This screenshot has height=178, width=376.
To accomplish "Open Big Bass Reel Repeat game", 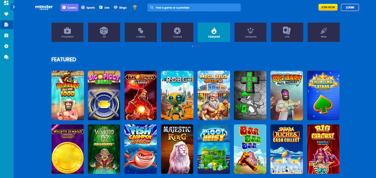I will 287,95.
